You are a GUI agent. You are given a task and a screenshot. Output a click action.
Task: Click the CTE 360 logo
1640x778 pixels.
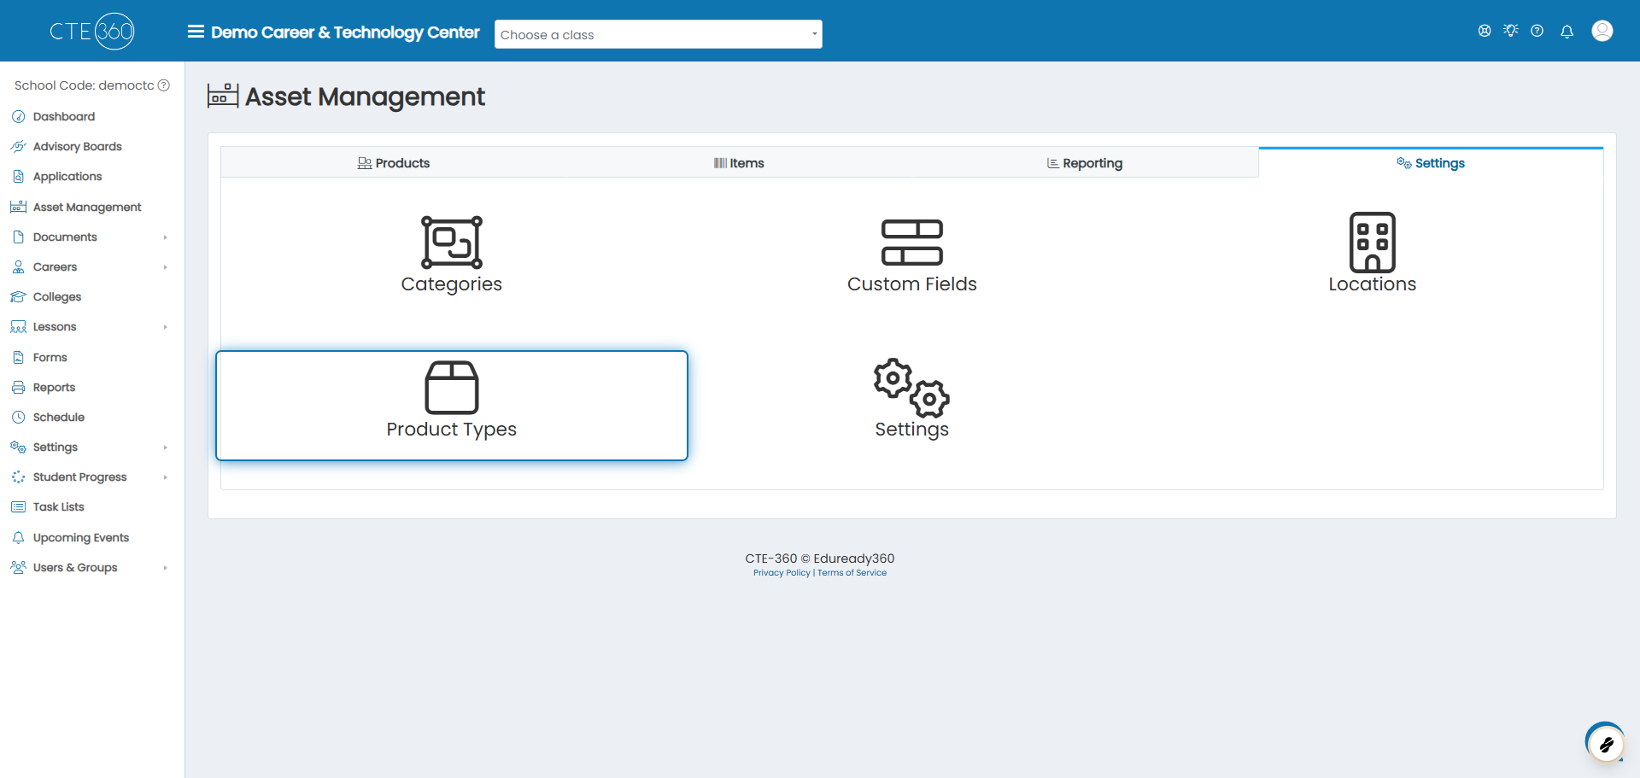[x=92, y=31]
